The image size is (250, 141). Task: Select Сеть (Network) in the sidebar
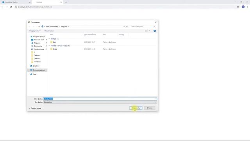point(33,74)
